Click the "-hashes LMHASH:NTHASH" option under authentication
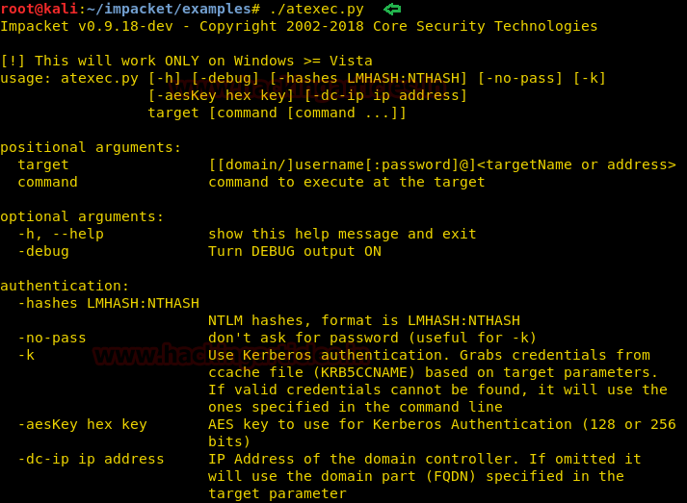The image size is (687, 503). [108, 303]
